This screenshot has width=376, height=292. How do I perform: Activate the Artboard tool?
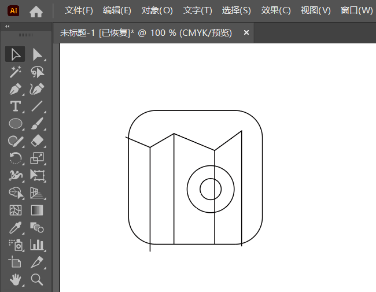[16, 262]
